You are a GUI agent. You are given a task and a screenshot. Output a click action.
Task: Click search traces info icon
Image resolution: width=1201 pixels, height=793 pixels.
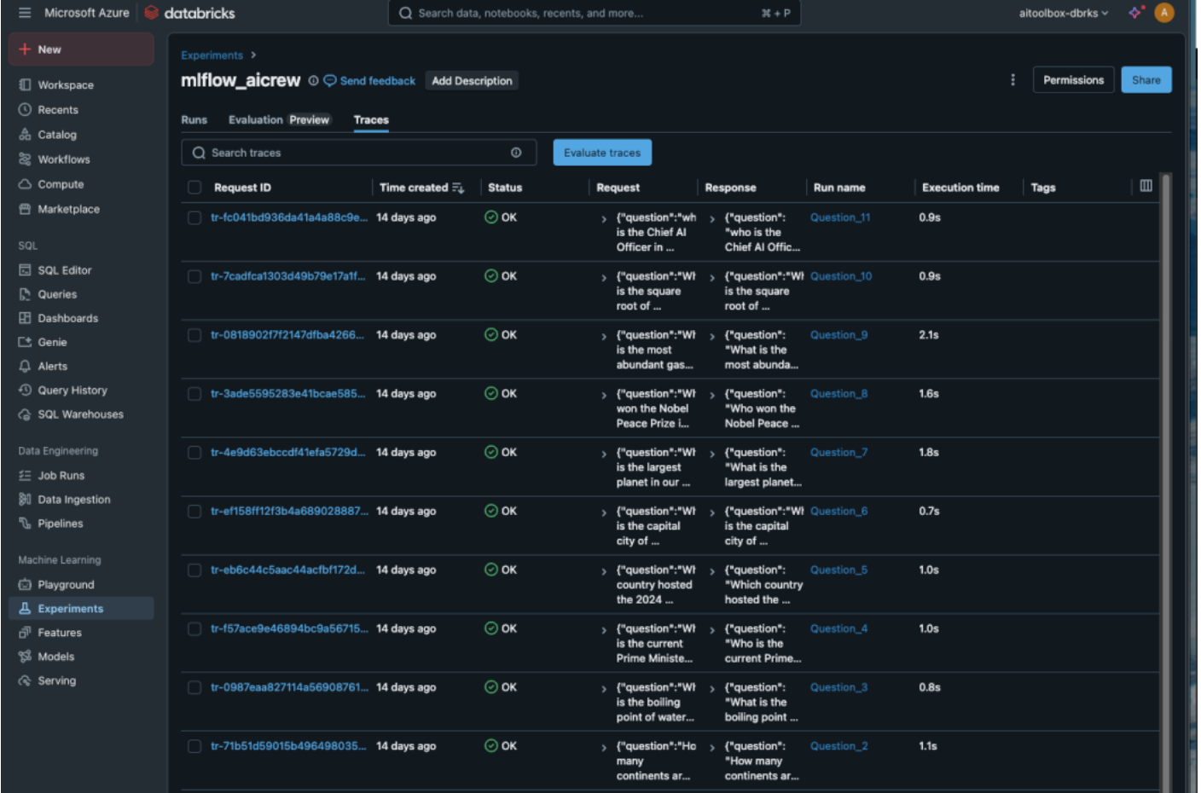516,153
